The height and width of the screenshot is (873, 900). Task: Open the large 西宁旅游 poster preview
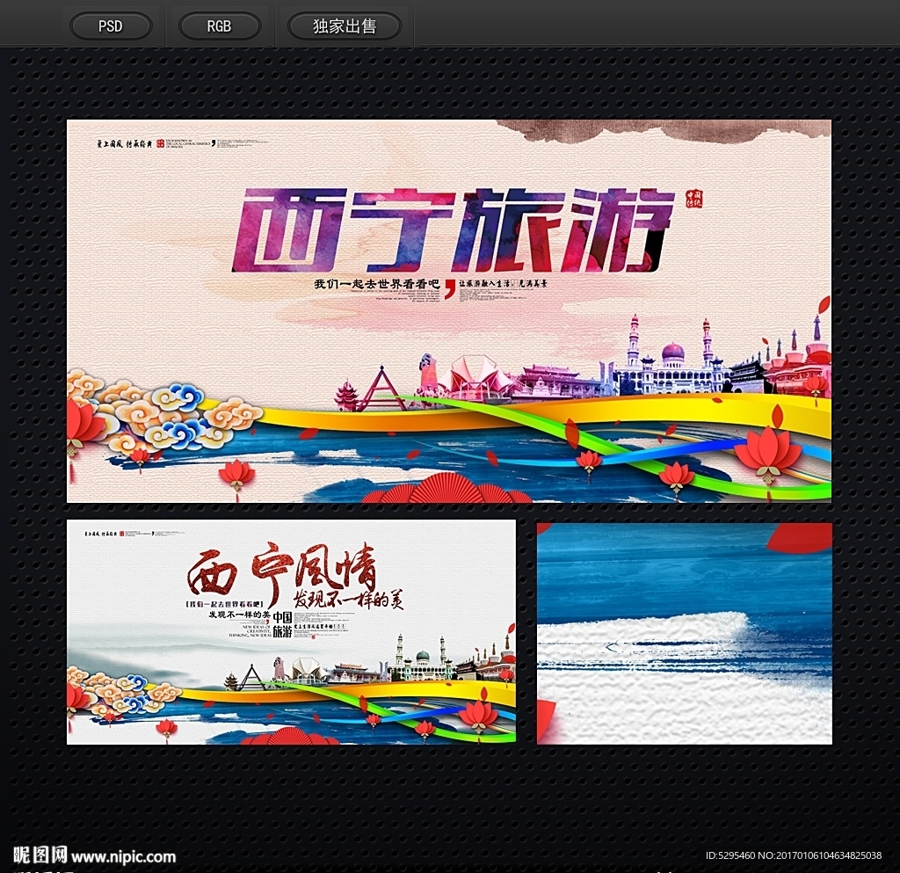[x=449, y=311]
